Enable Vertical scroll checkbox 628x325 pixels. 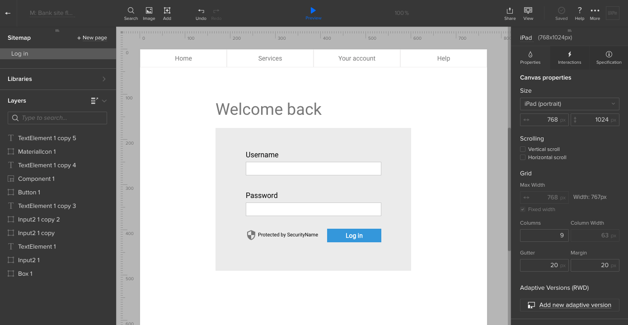(x=523, y=149)
